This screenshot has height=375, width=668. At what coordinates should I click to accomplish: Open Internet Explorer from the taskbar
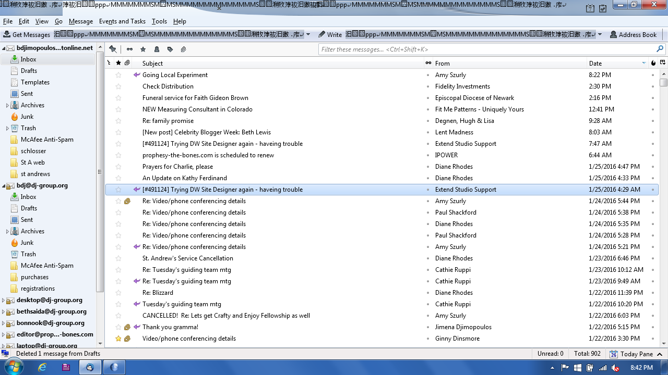pyautogui.click(x=42, y=367)
